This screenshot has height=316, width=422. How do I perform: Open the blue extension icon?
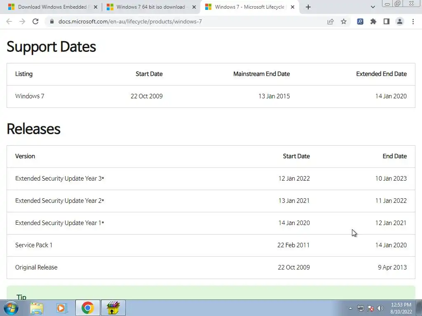coord(360,21)
